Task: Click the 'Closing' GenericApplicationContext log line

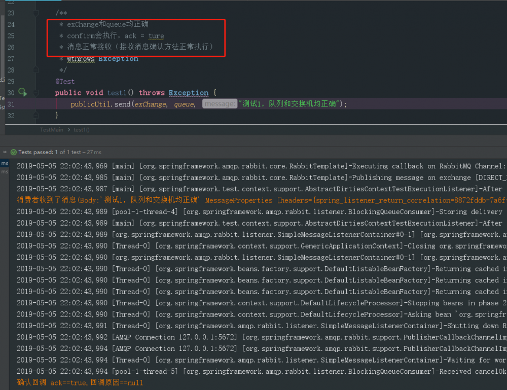Action: [262, 246]
